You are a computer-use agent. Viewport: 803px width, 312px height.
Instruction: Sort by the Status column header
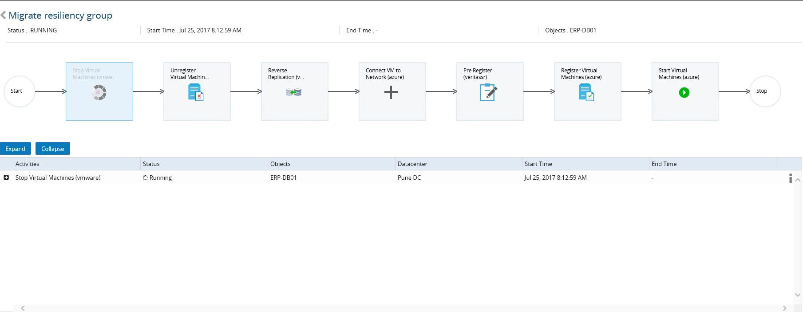pyautogui.click(x=151, y=164)
